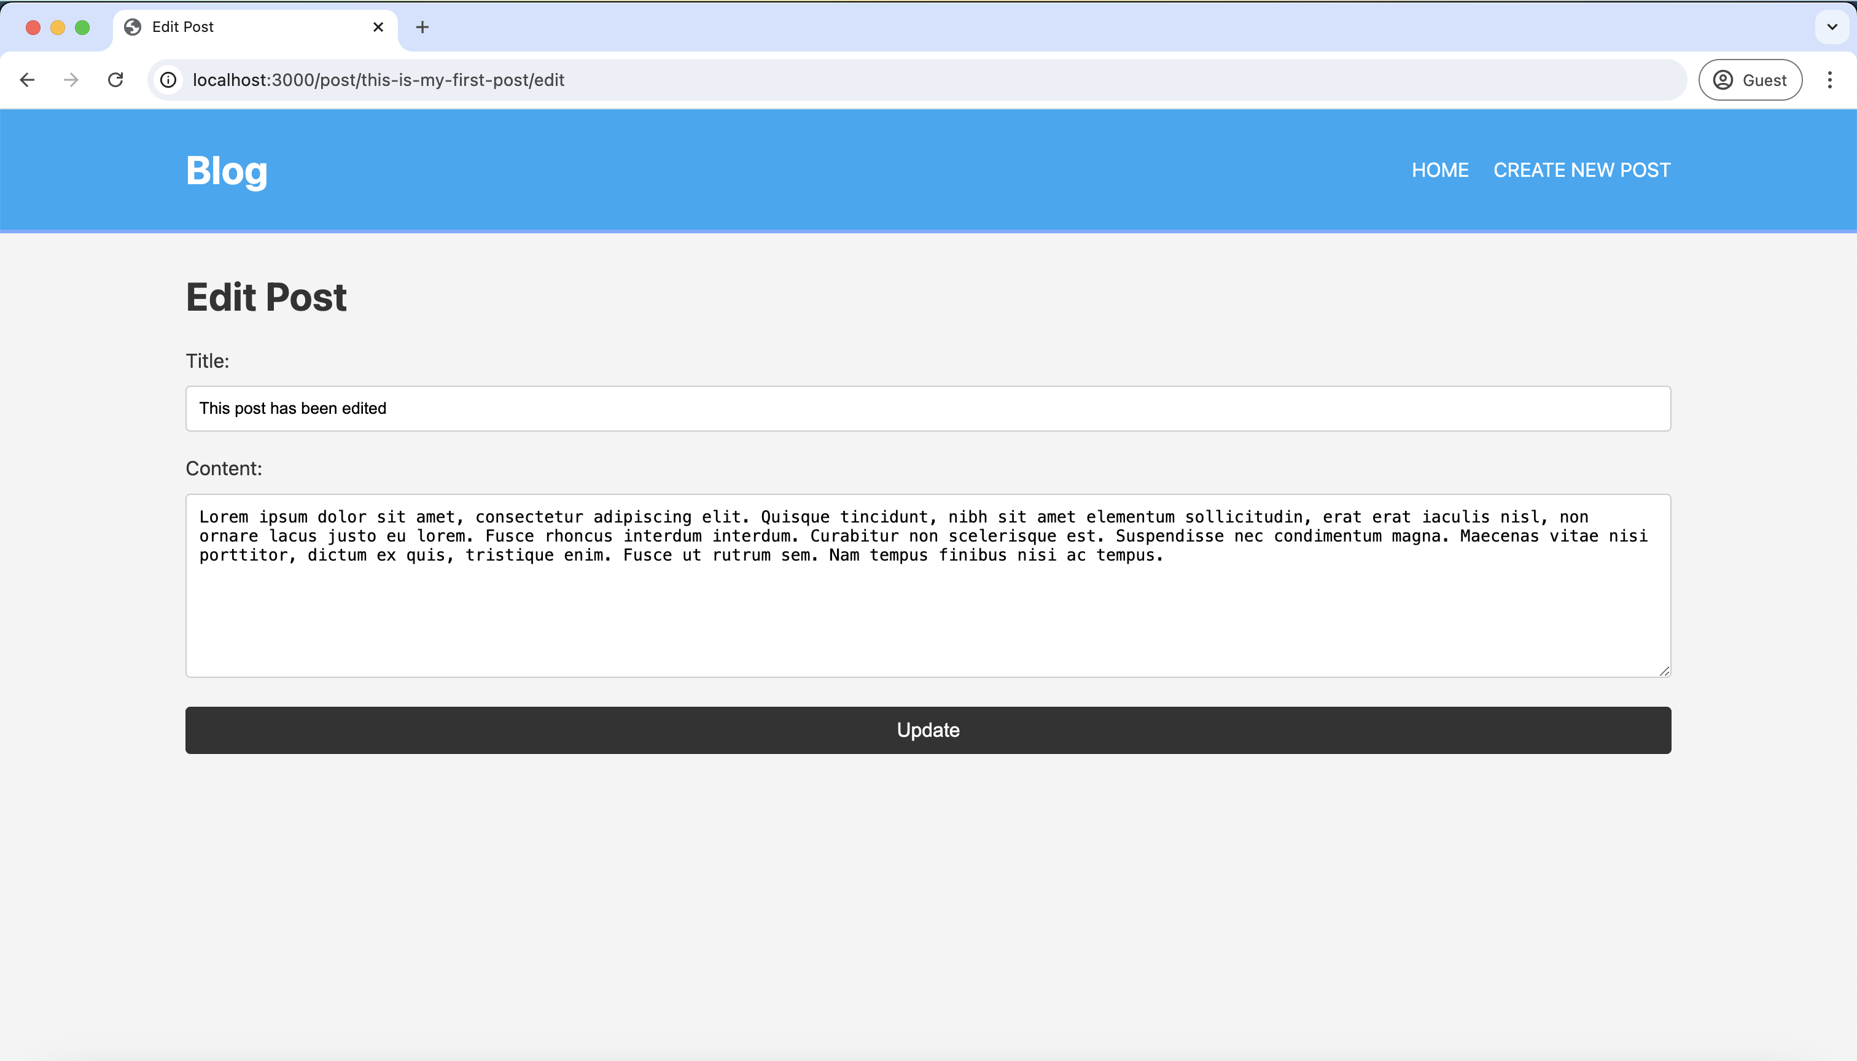The width and height of the screenshot is (1857, 1061).
Task: Click the address bar URL text
Action: pos(378,79)
